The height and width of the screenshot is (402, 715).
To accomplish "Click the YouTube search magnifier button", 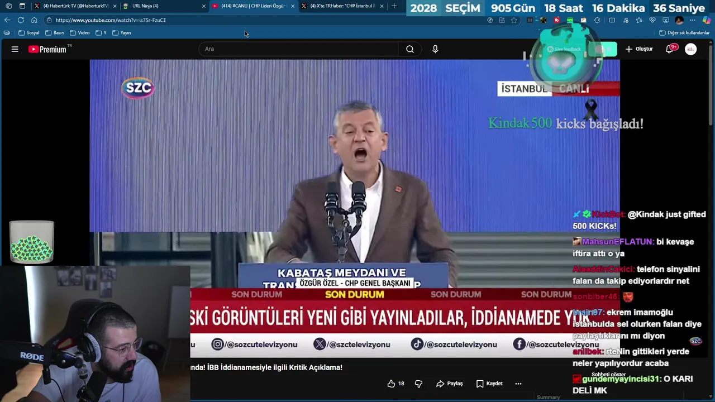I will click(410, 49).
